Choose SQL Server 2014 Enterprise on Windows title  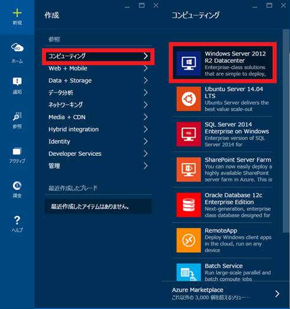(237, 128)
